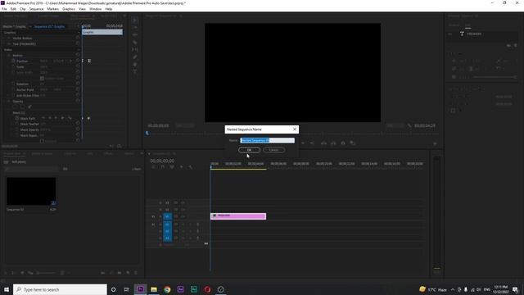Open Timeline Display Settings wrench

pos(191,167)
